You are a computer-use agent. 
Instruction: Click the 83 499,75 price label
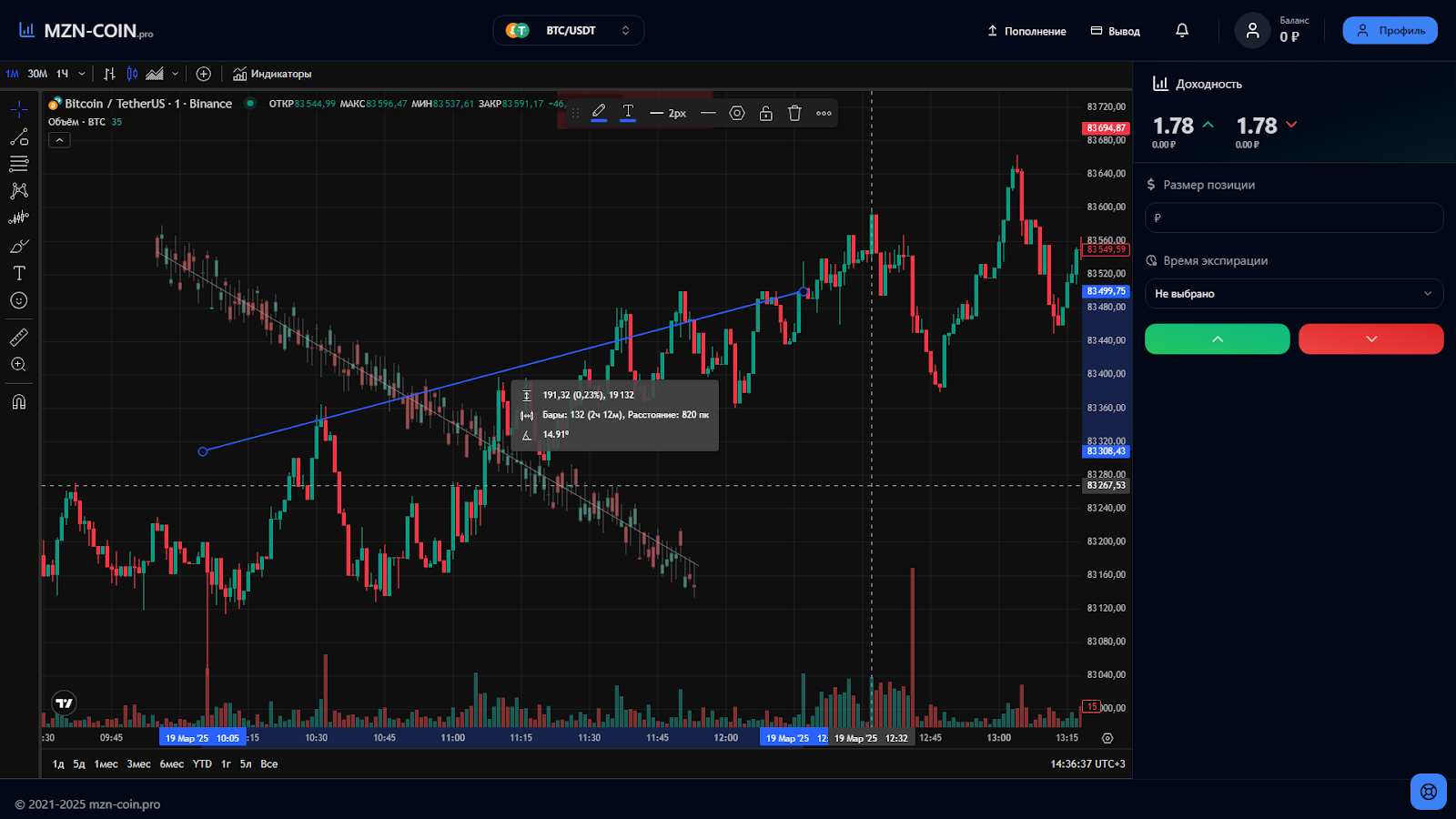[1106, 291]
